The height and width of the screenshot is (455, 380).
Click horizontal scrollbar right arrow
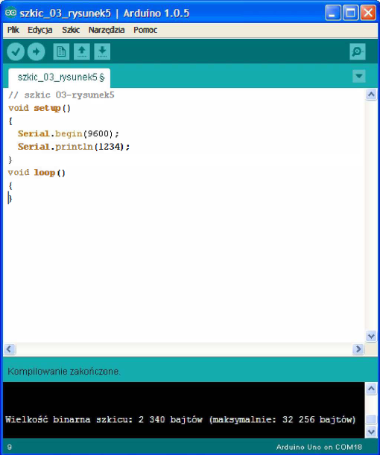point(358,349)
